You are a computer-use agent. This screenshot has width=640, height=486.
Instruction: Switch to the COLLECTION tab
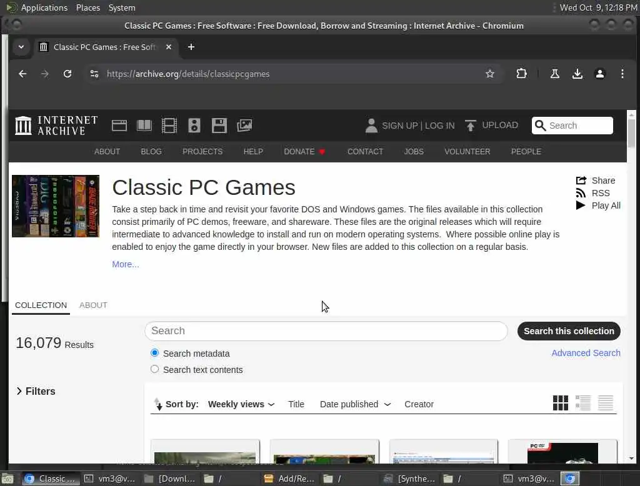pos(41,305)
